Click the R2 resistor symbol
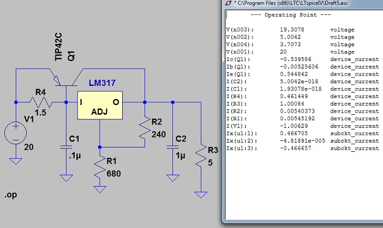383x228 pixels. coord(145,128)
